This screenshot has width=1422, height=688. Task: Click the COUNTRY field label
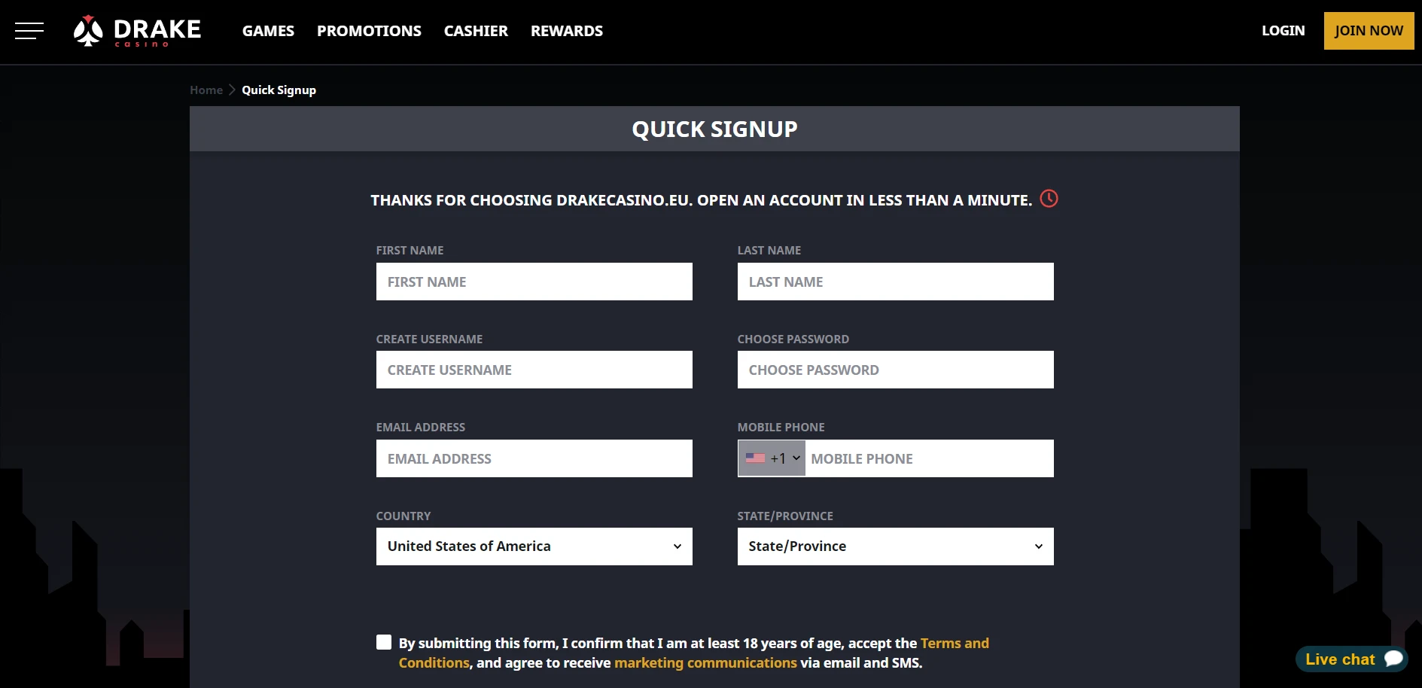(403, 516)
